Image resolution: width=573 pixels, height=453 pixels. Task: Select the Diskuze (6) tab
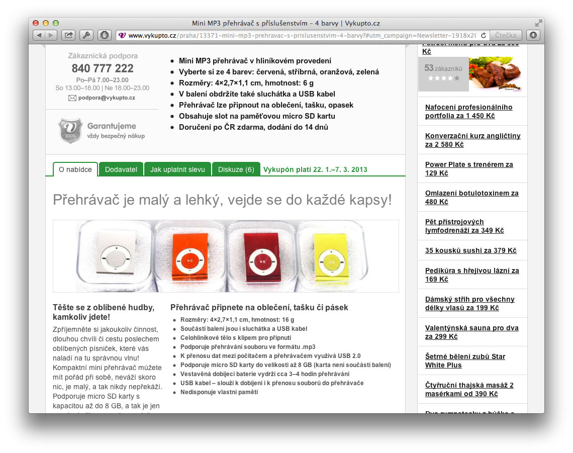(x=236, y=169)
